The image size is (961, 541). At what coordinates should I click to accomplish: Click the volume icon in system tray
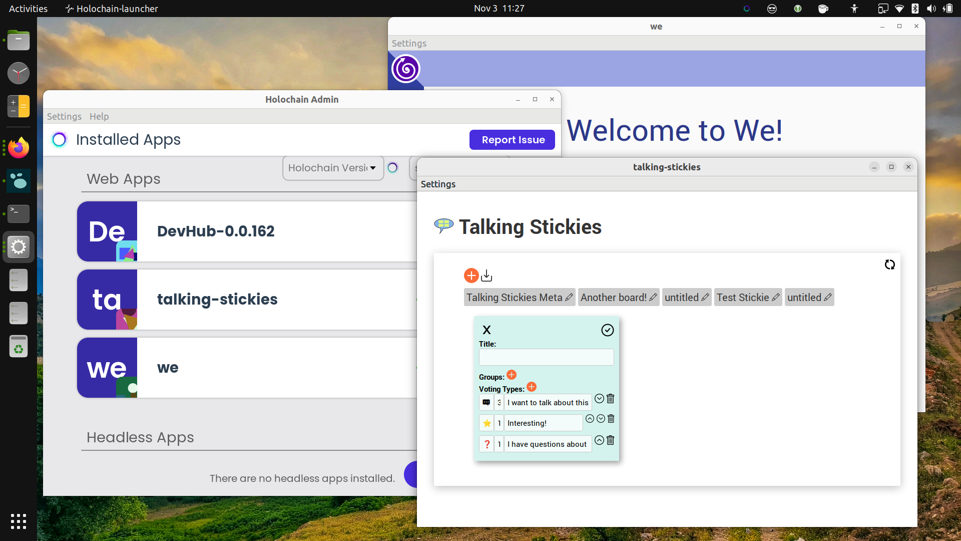(931, 9)
